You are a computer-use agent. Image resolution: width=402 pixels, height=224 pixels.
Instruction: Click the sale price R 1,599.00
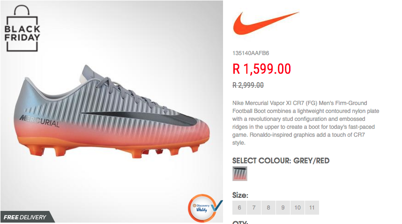pyautogui.click(x=262, y=69)
